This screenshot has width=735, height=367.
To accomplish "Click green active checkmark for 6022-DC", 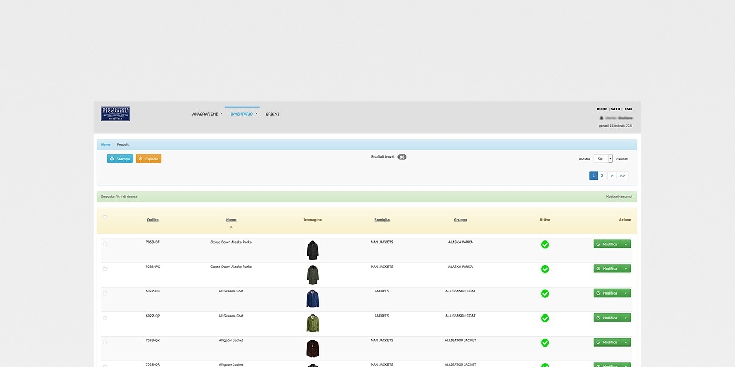I will click(545, 293).
